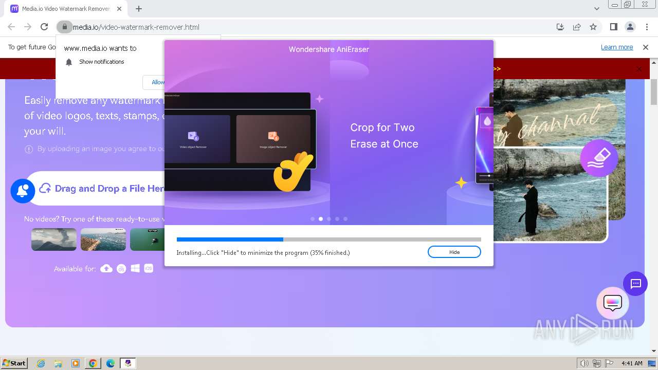Viewport: 658px width, 370px height.
Task: Select the fourth carousel dot in installer
Action: click(x=337, y=219)
